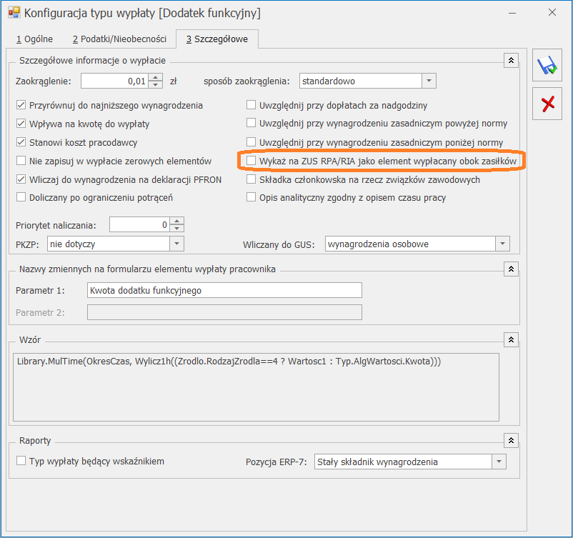573x538 pixels.
Task: Minimize the Konfiguracja typu wypłaty window
Action: coord(512,13)
